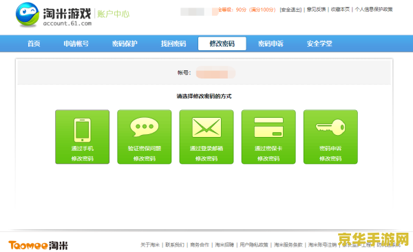Open the 关于淘米 footer link
Viewport: 413px width, 252px height.
pos(150,245)
